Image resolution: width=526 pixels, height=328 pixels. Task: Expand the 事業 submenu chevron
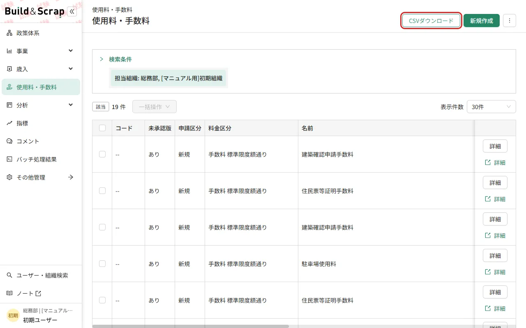(71, 51)
